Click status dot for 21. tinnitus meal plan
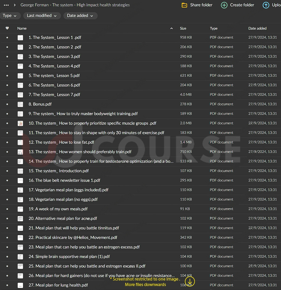The width and height of the screenshot is (281, 290). 7,228
